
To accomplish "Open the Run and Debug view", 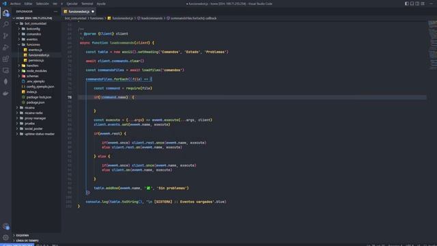I will [x=5, y=47].
